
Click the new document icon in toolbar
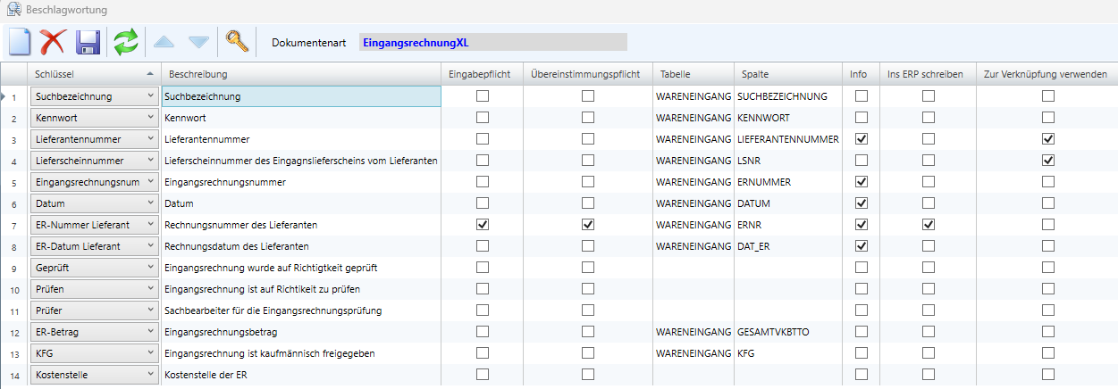[x=20, y=42]
